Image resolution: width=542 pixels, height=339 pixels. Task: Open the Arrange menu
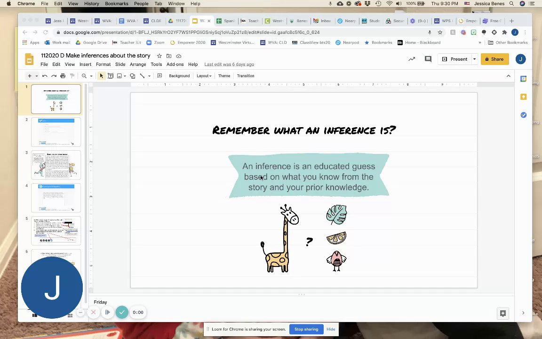coord(138,65)
